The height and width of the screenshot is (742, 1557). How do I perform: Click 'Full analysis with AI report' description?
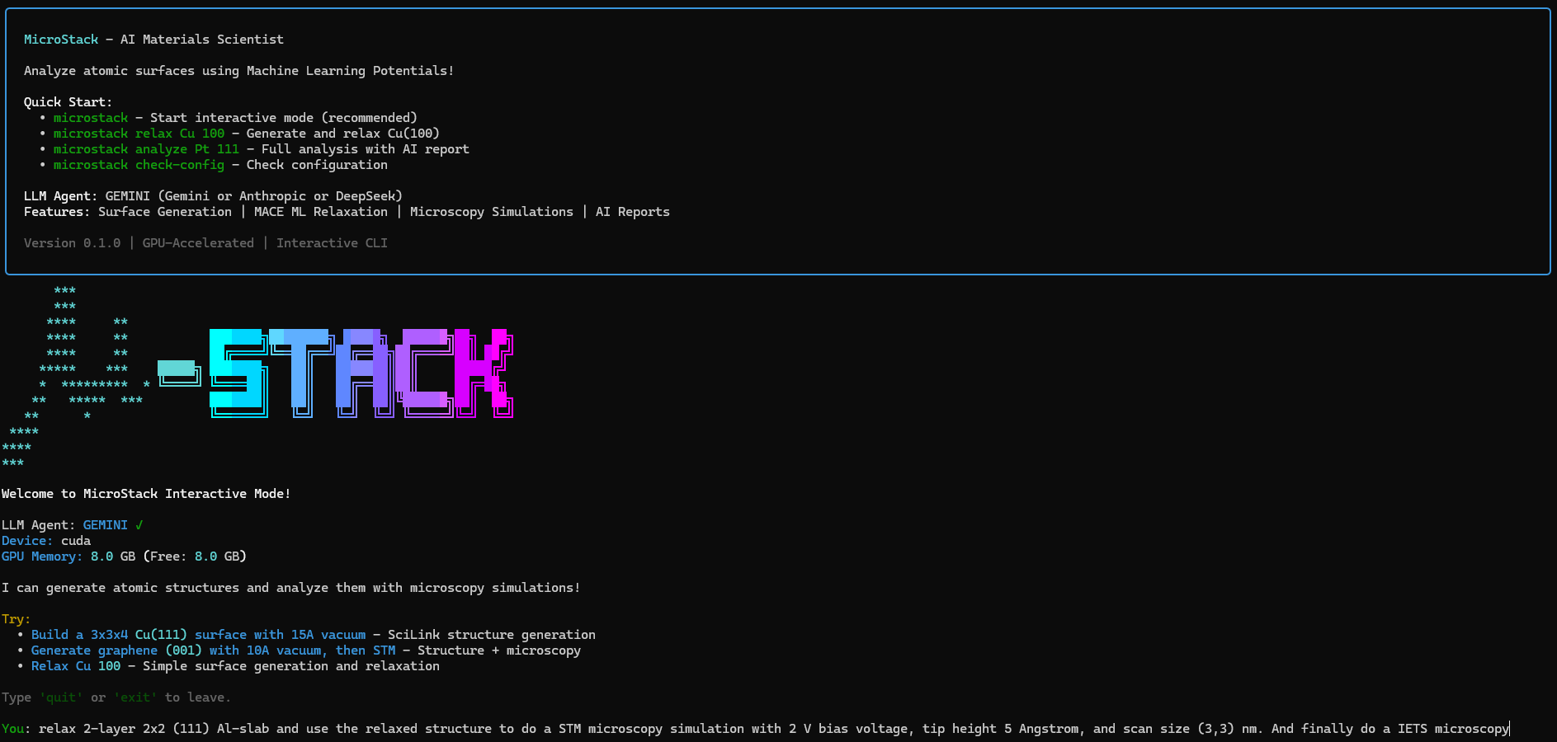coord(365,149)
